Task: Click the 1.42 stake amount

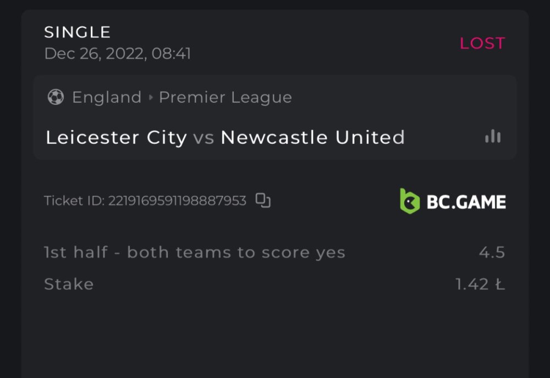Action: coord(472,285)
